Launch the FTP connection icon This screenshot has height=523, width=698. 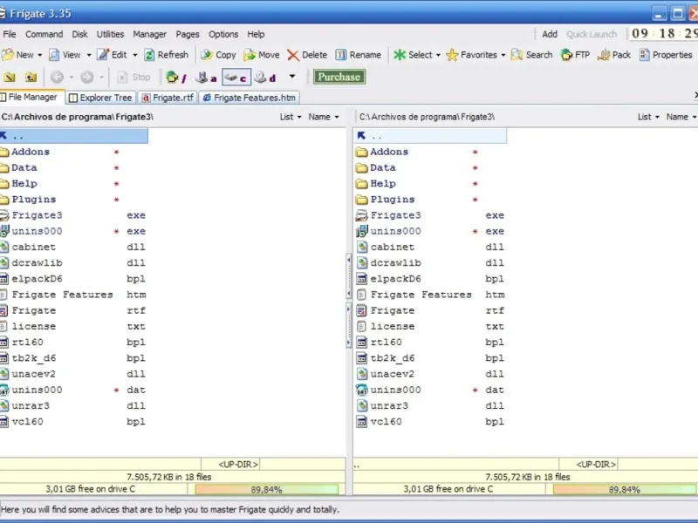[x=566, y=55]
